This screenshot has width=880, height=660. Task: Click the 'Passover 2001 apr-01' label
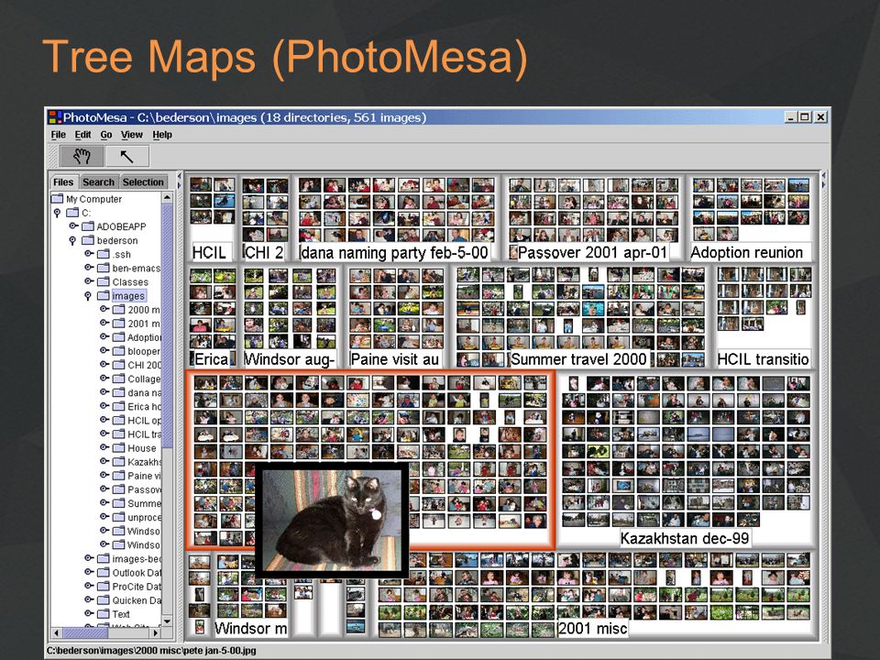coord(592,253)
